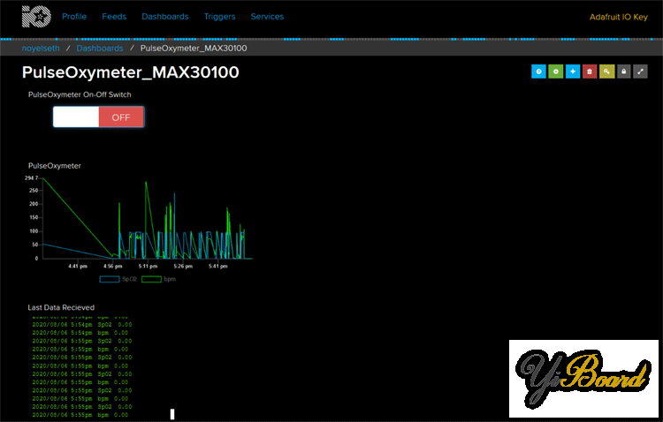Open the Dashboards nav item
The width and height of the screenshot is (663, 422).
pos(165,17)
